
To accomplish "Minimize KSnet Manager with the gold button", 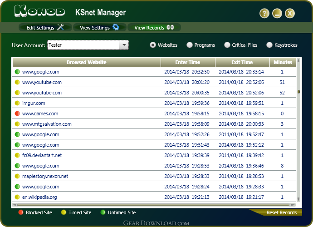I will (x=277, y=13).
